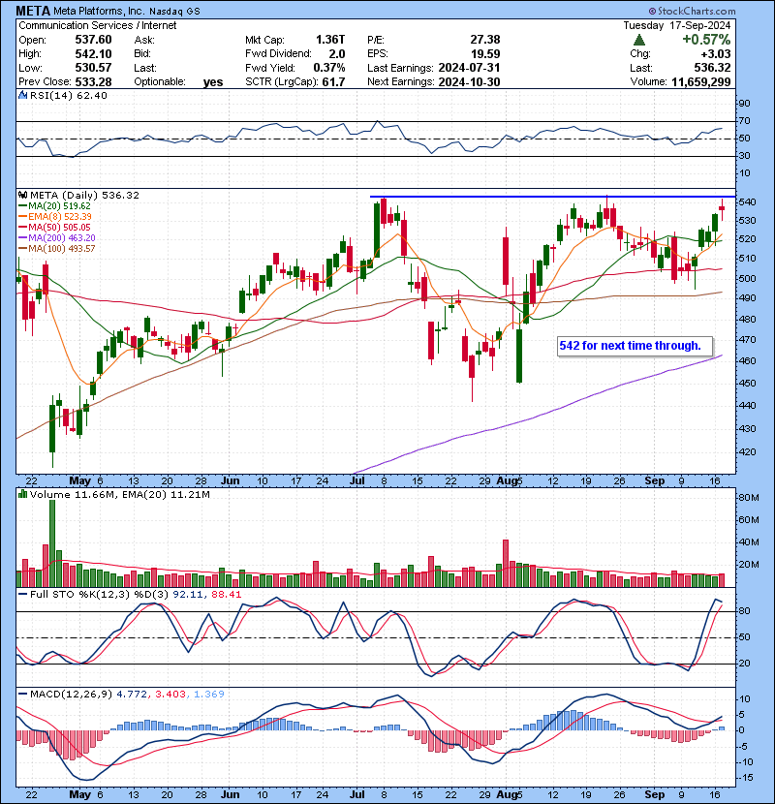Click the Optionable 'yes' value
The height and width of the screenshot is (804, 775).
(213, 82)
